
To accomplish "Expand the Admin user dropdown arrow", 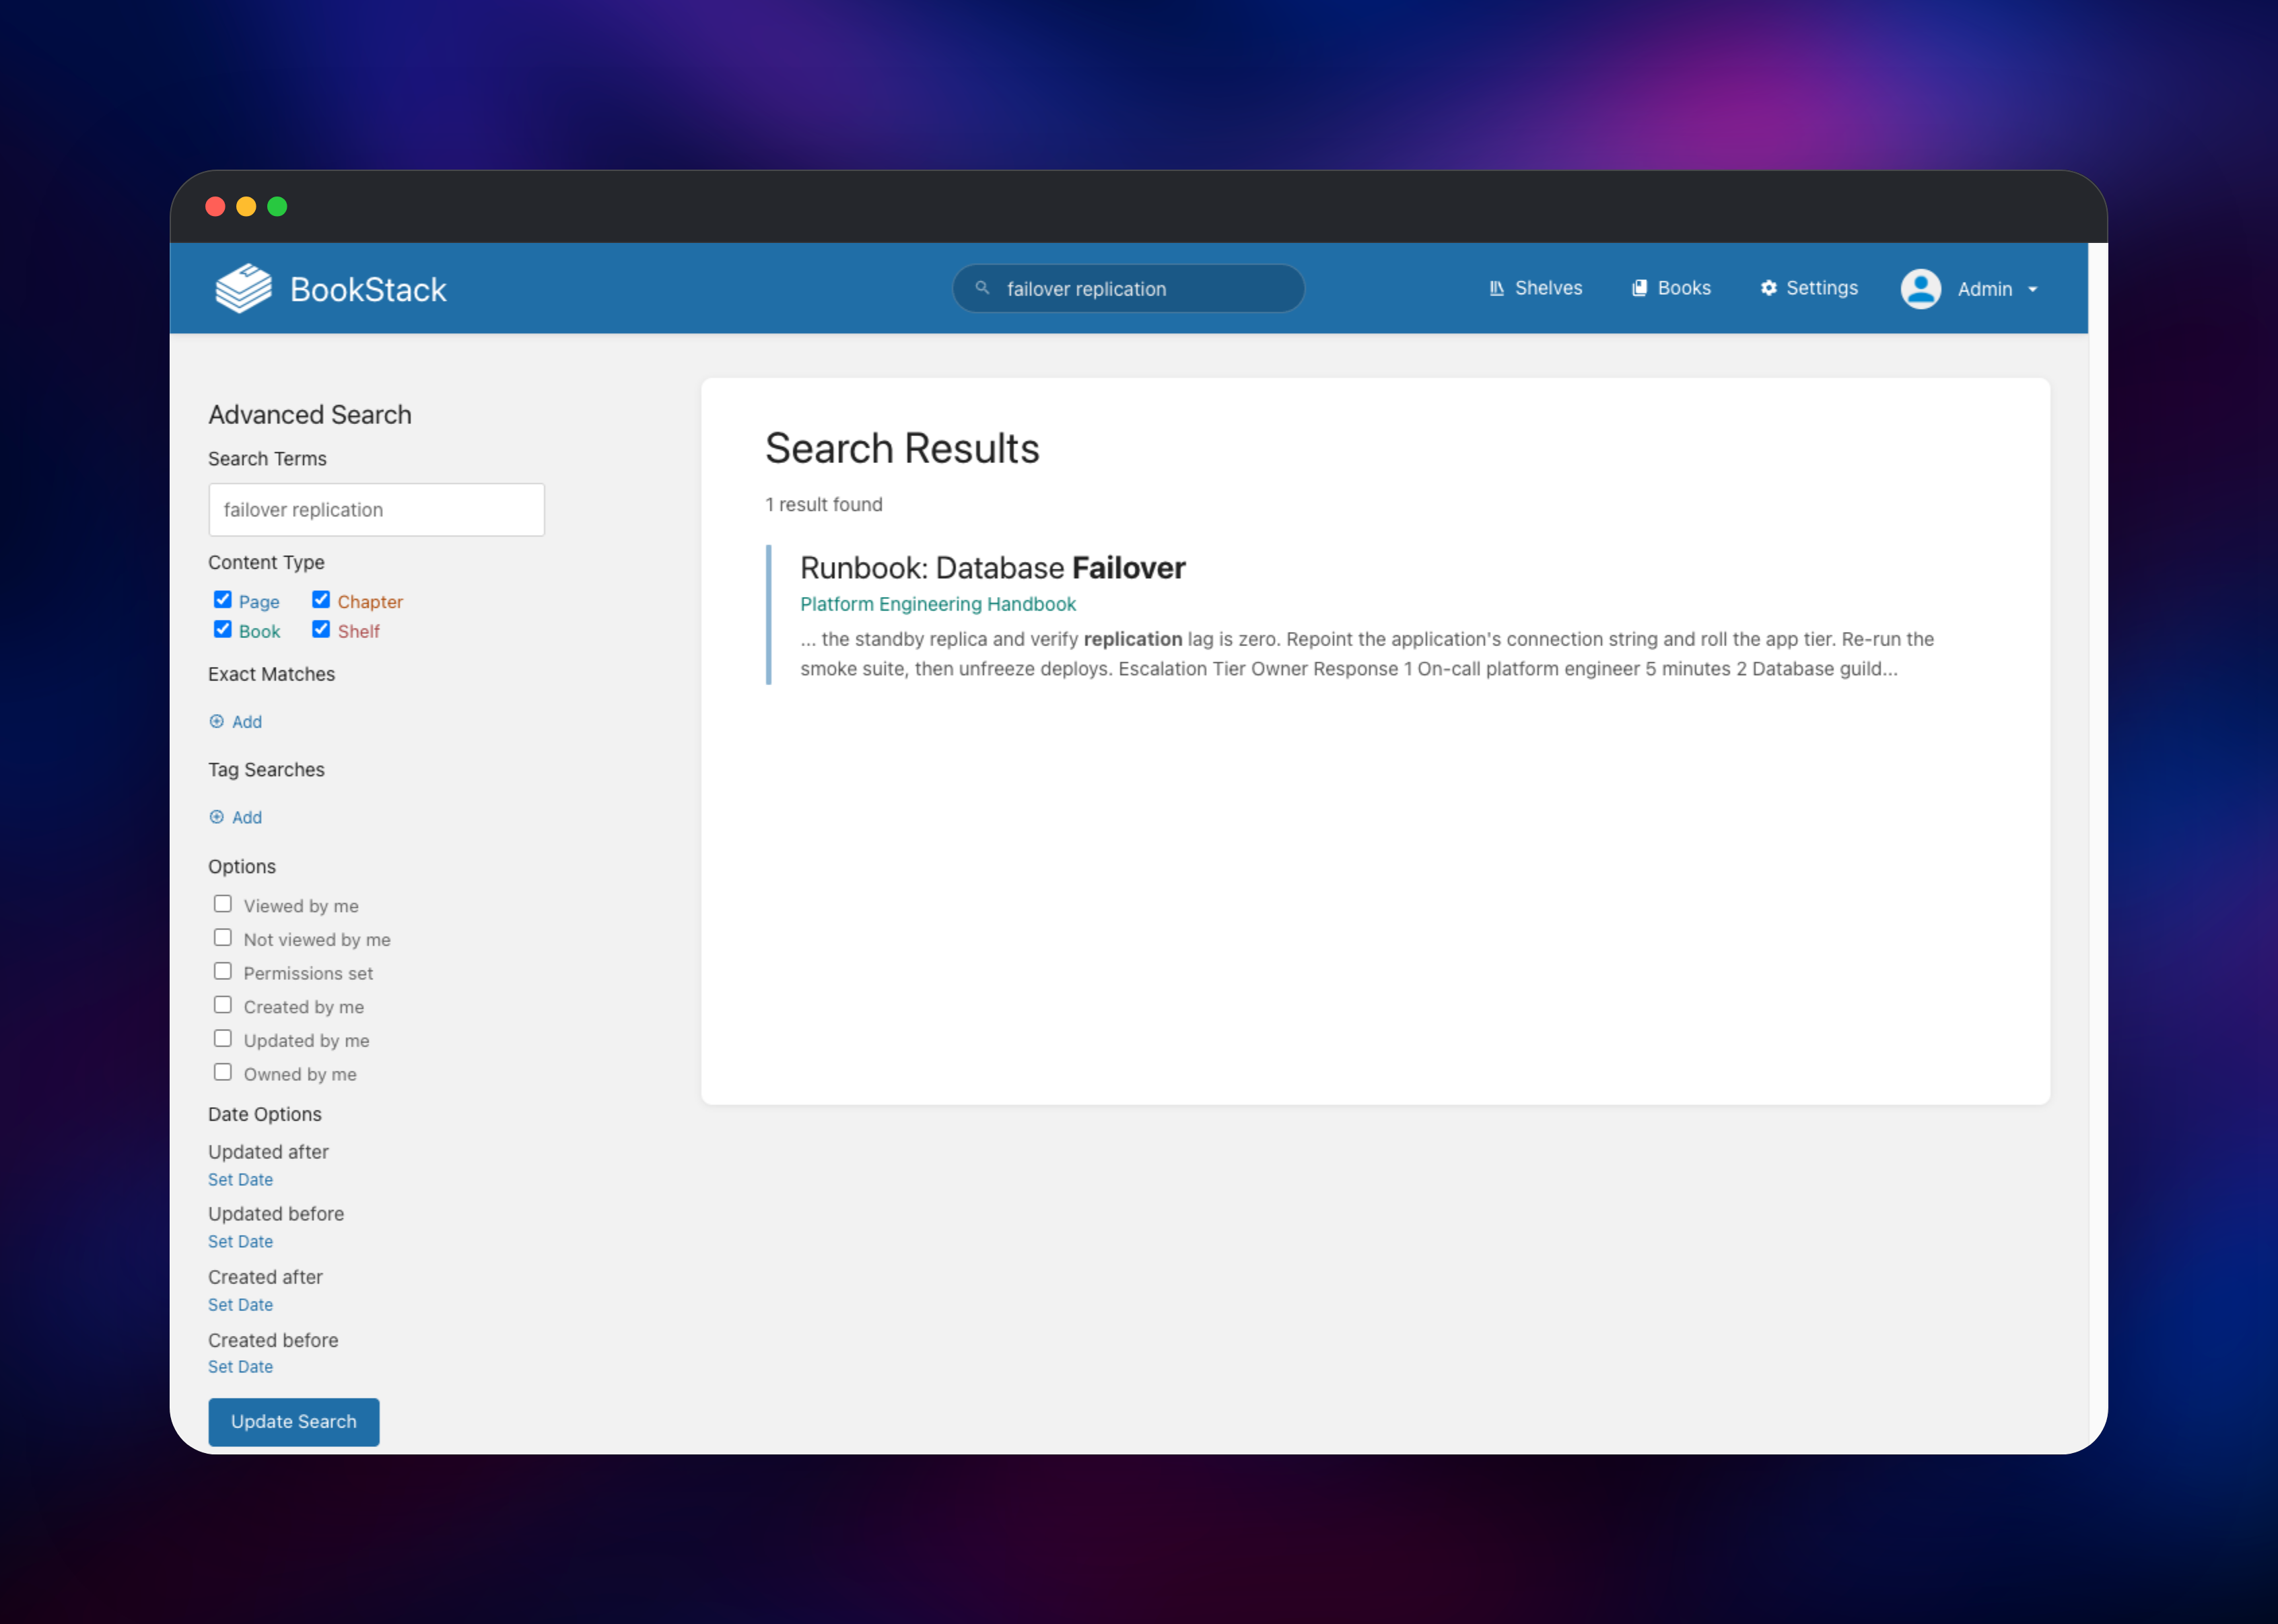I will click(x=2032, y=290).
